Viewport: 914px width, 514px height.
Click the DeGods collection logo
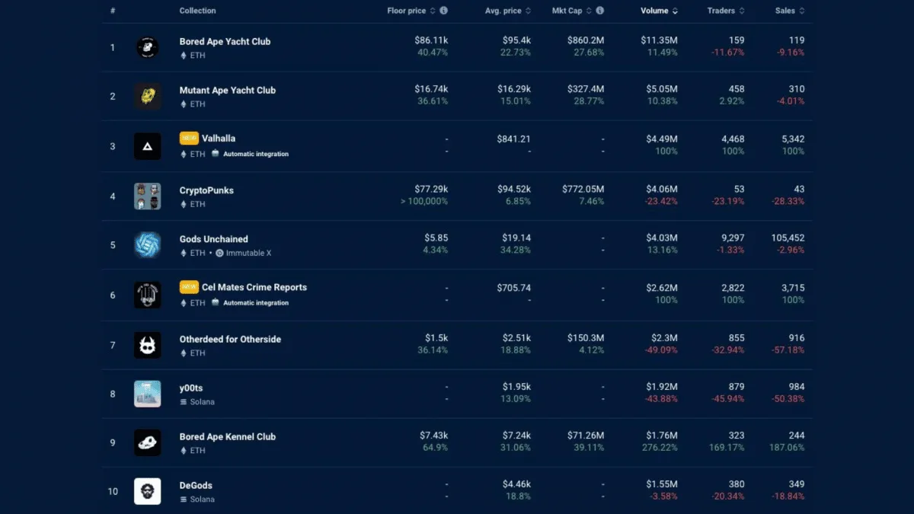[x=148, y=491]
